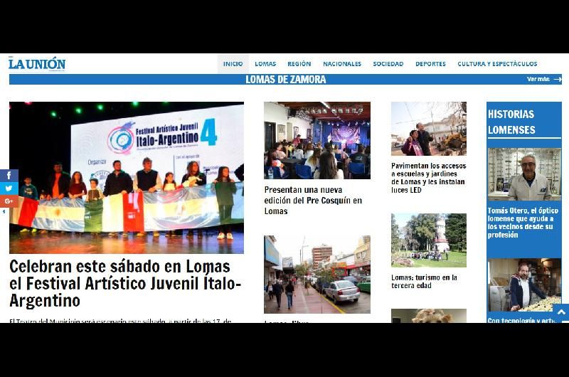Screen dimensions: 569x377
Task: Open the Sociedad section
Action: pos(388,64)
